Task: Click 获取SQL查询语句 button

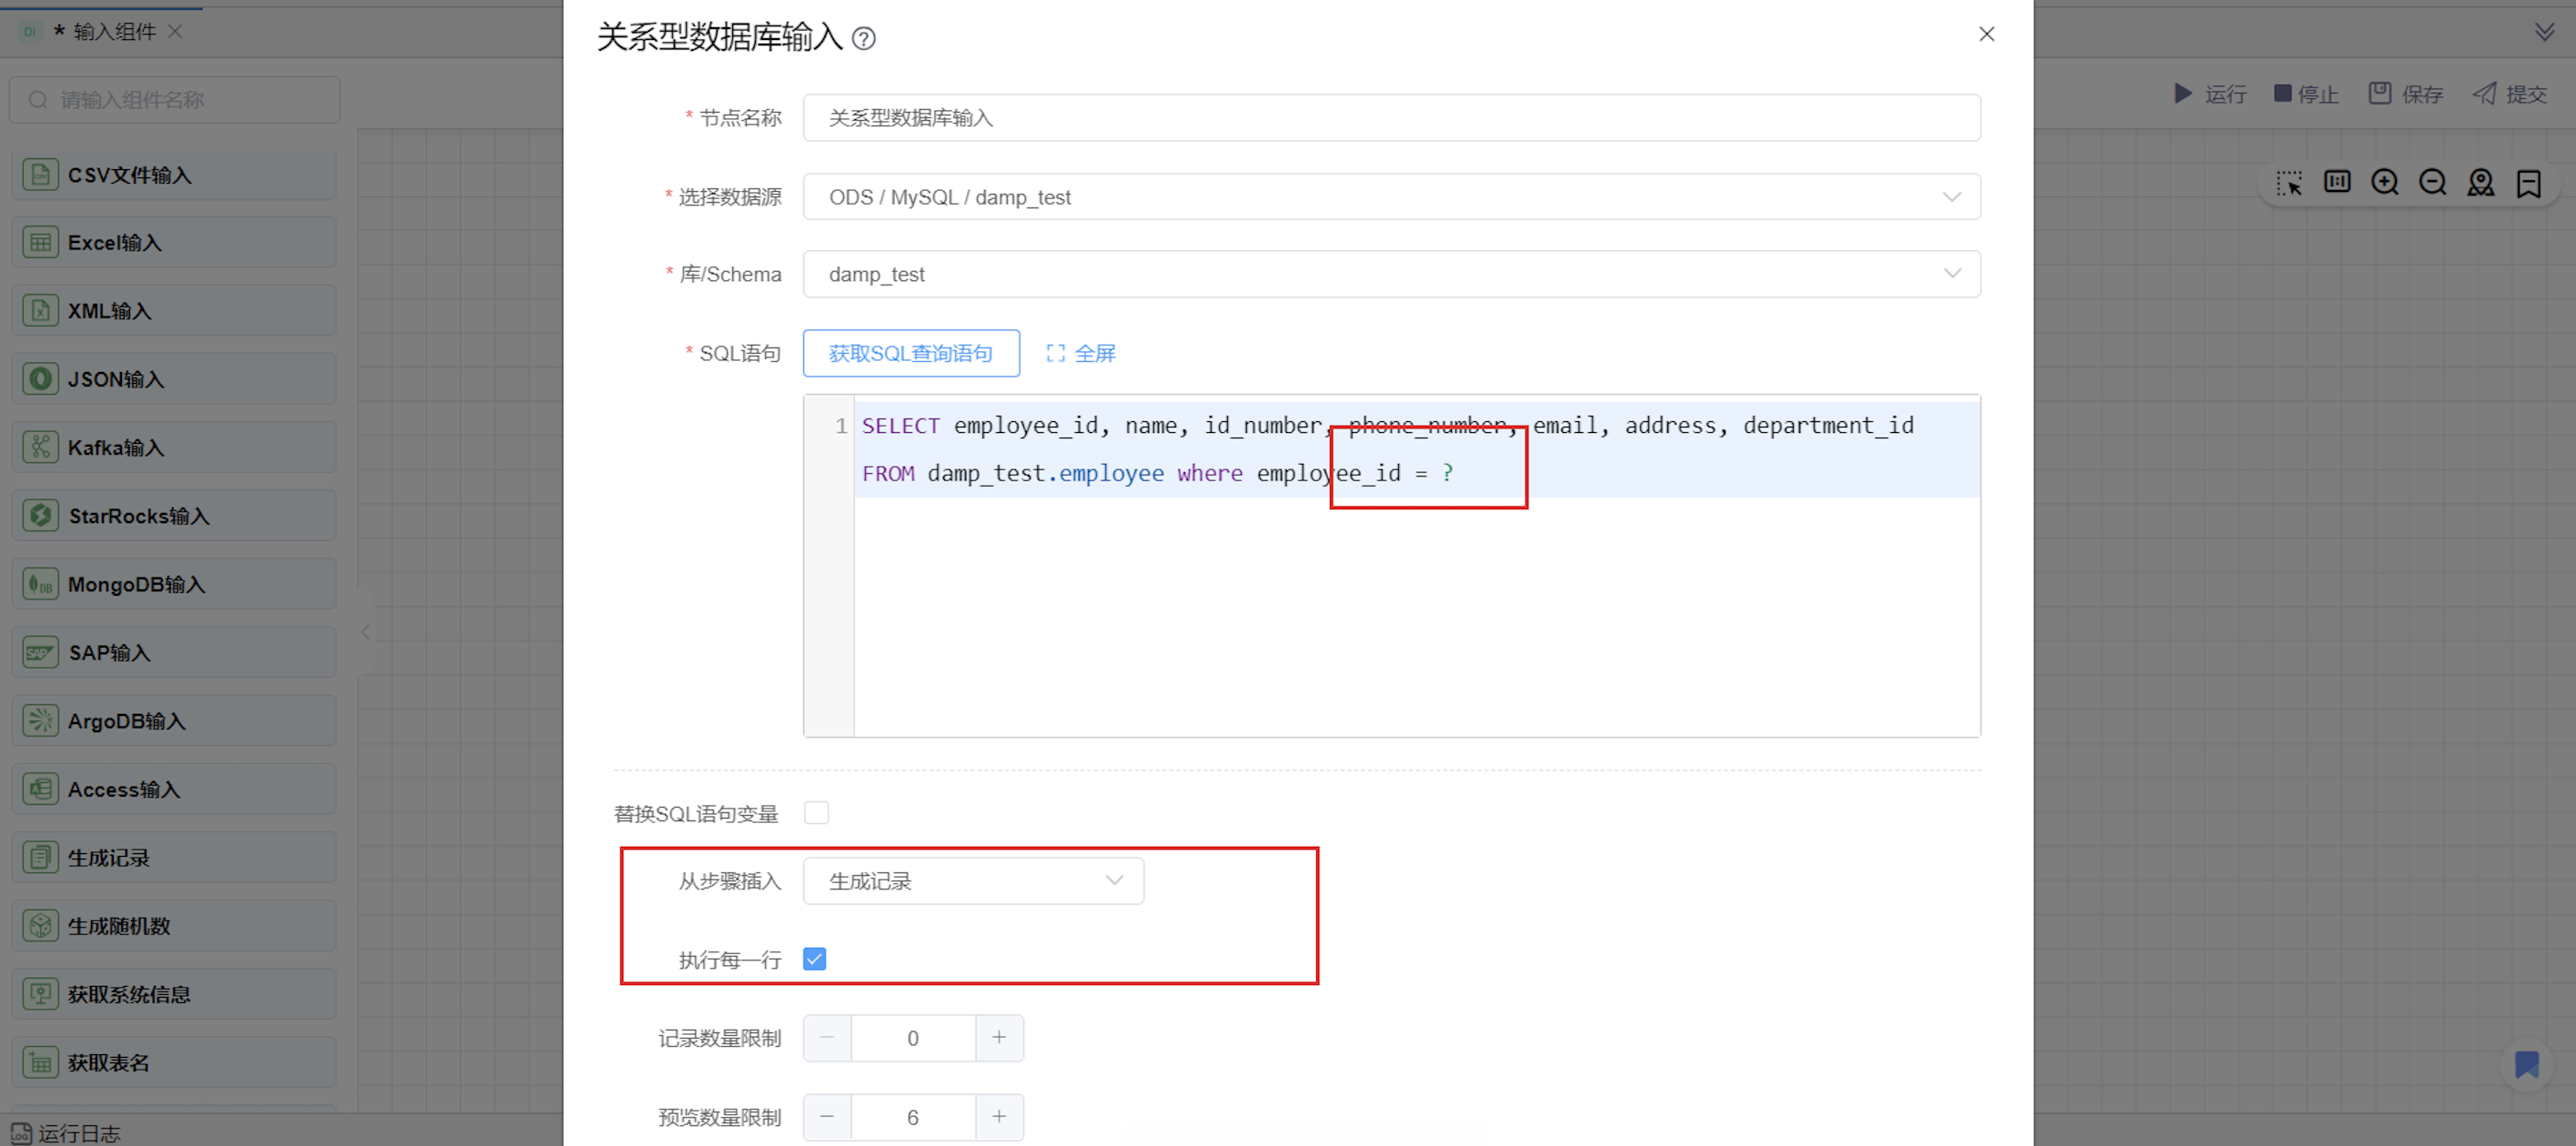Action: 910,353
